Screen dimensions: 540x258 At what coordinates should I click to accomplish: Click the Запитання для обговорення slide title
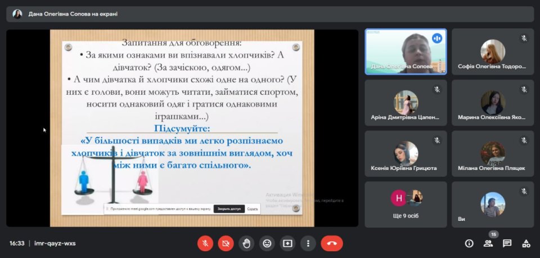[182, 43]
